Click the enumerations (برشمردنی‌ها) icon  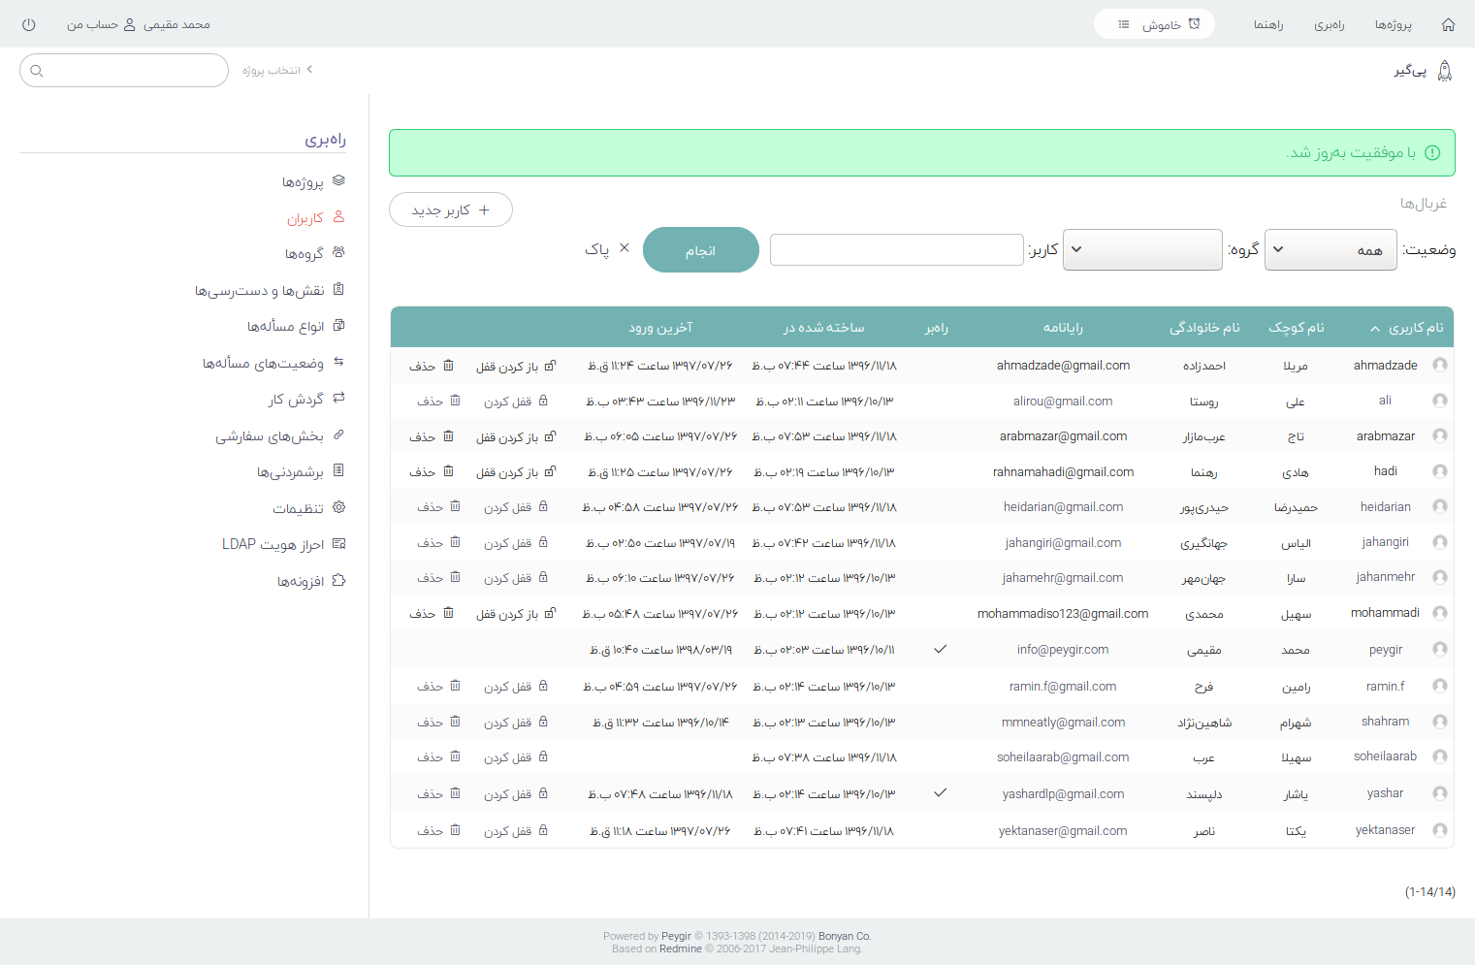click(x=338, y=470)
